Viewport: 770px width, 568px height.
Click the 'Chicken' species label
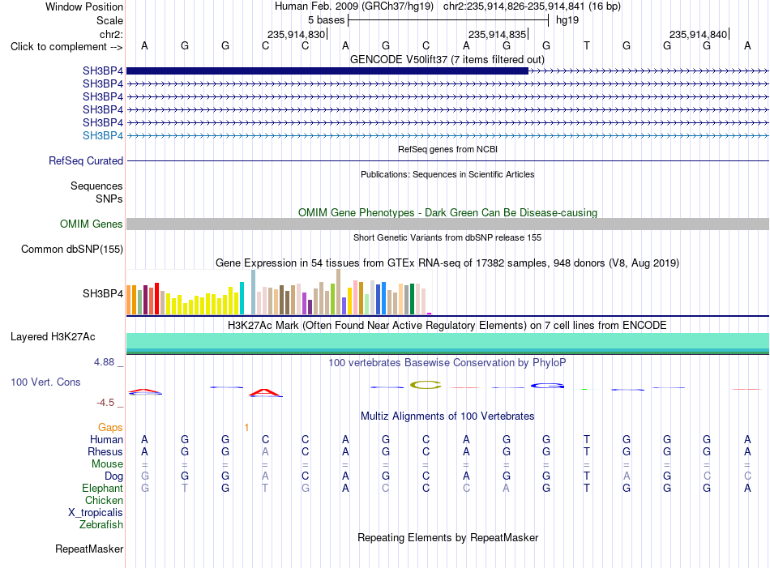pyautogui.click(x=104, y=501)
